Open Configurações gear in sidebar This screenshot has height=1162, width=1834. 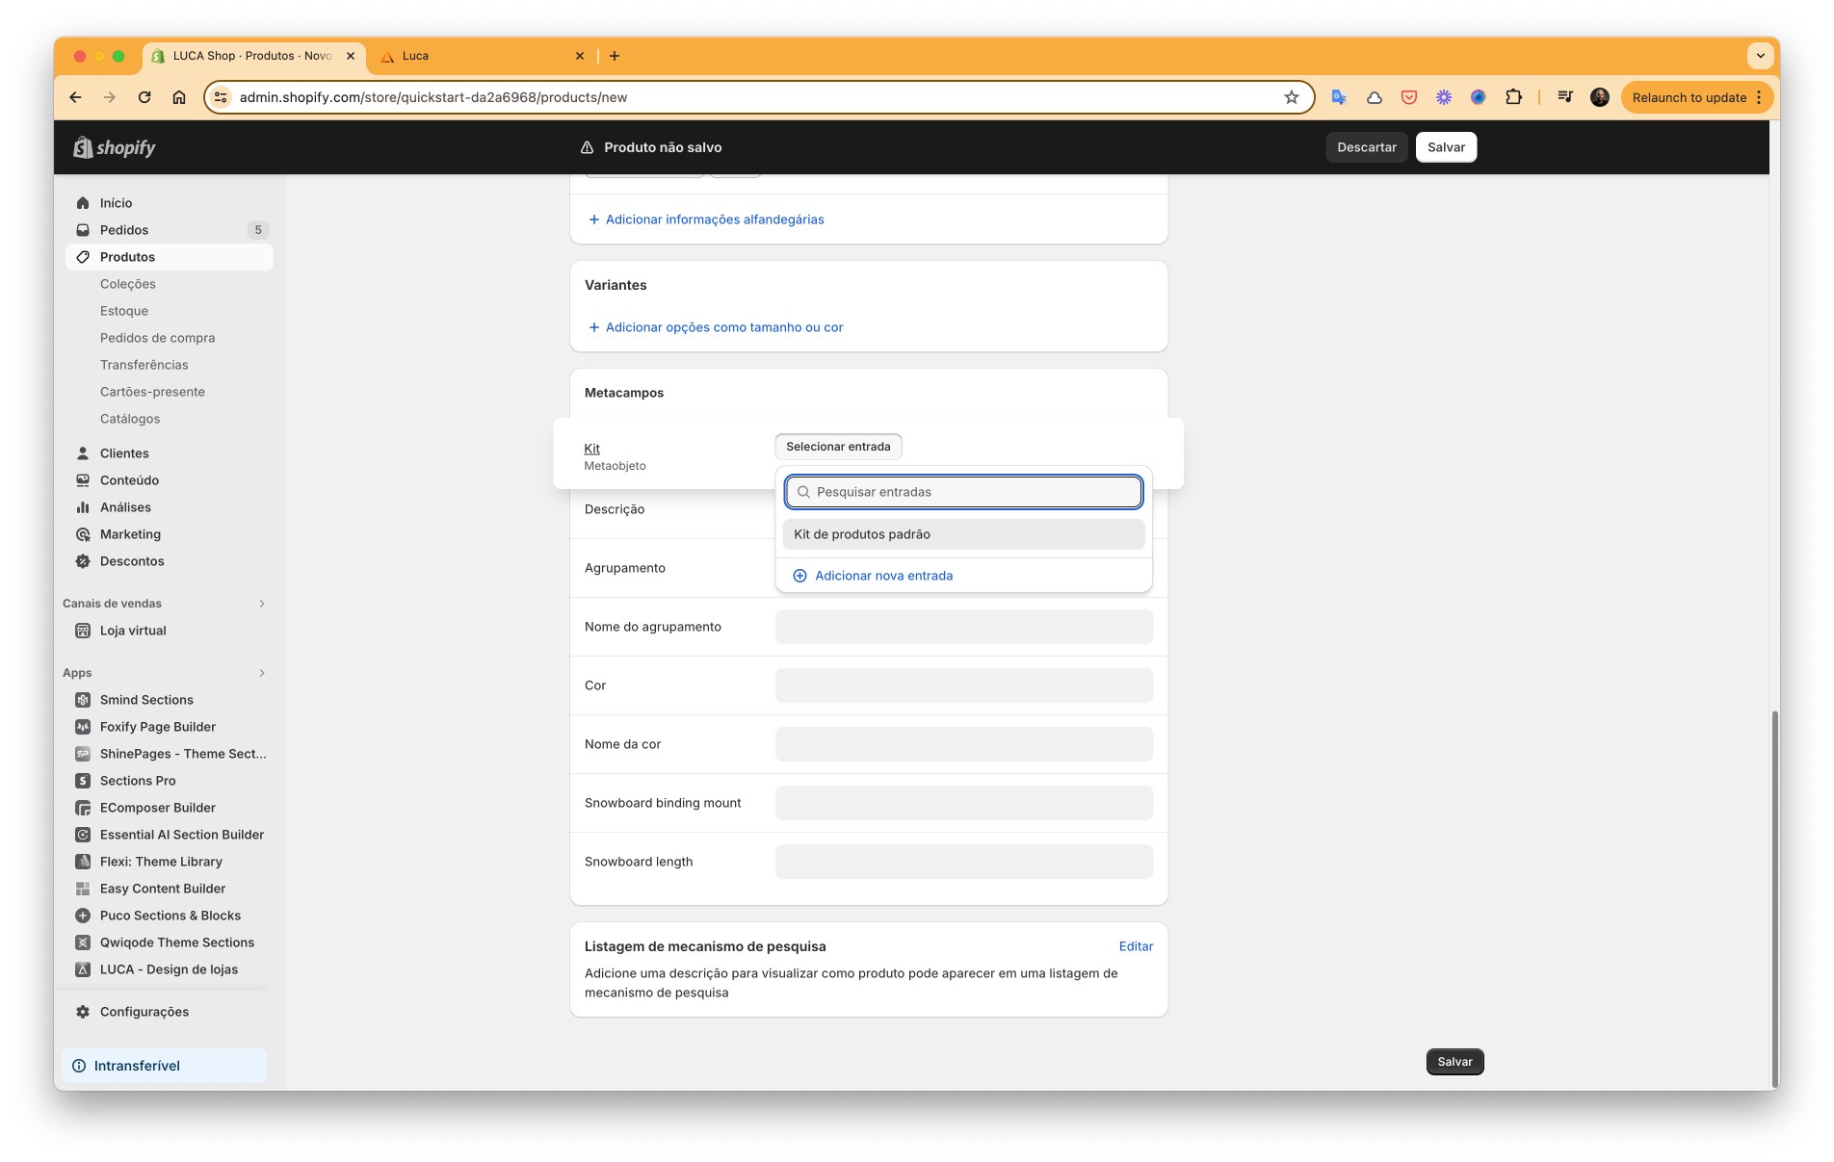[144, 1012]
